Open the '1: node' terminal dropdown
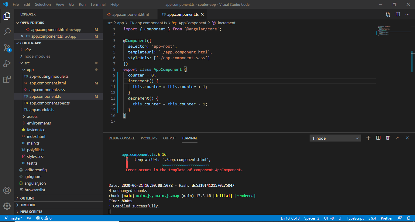 pos(335,138)
